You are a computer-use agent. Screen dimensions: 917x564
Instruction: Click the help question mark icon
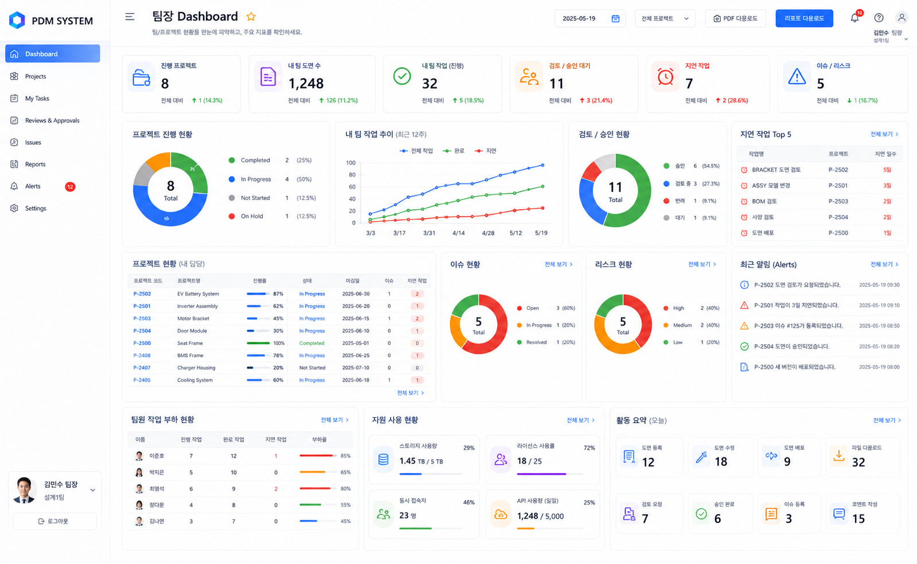[x=879, y=18]
